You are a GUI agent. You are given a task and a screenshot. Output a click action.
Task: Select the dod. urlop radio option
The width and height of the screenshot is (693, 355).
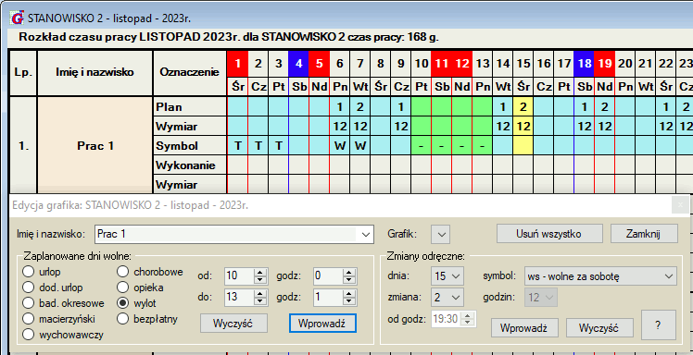[29, 288]
